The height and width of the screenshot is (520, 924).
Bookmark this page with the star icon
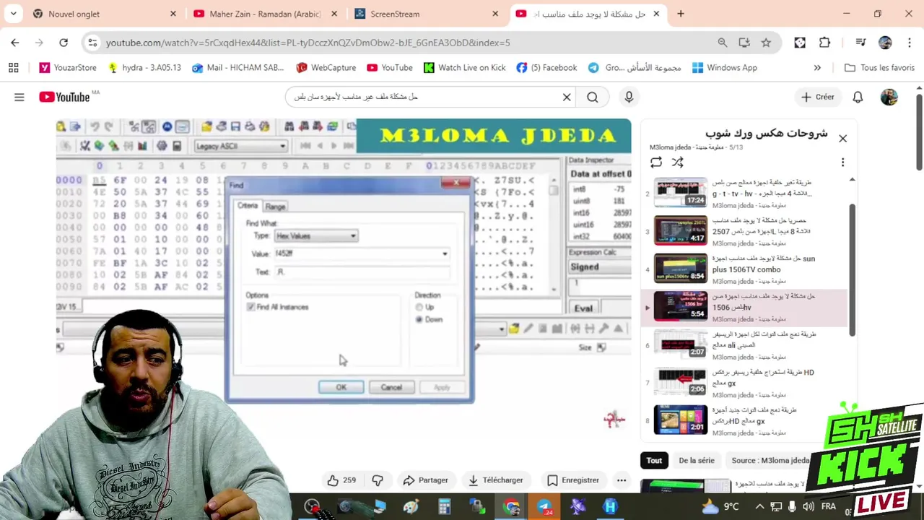pyautogui.click(x=766, y=43)
